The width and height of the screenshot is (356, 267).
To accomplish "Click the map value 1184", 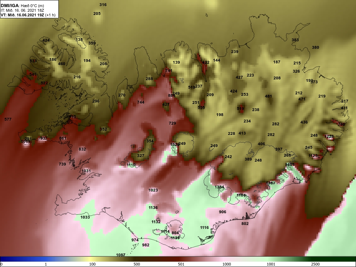I will (x=241, y=195).
